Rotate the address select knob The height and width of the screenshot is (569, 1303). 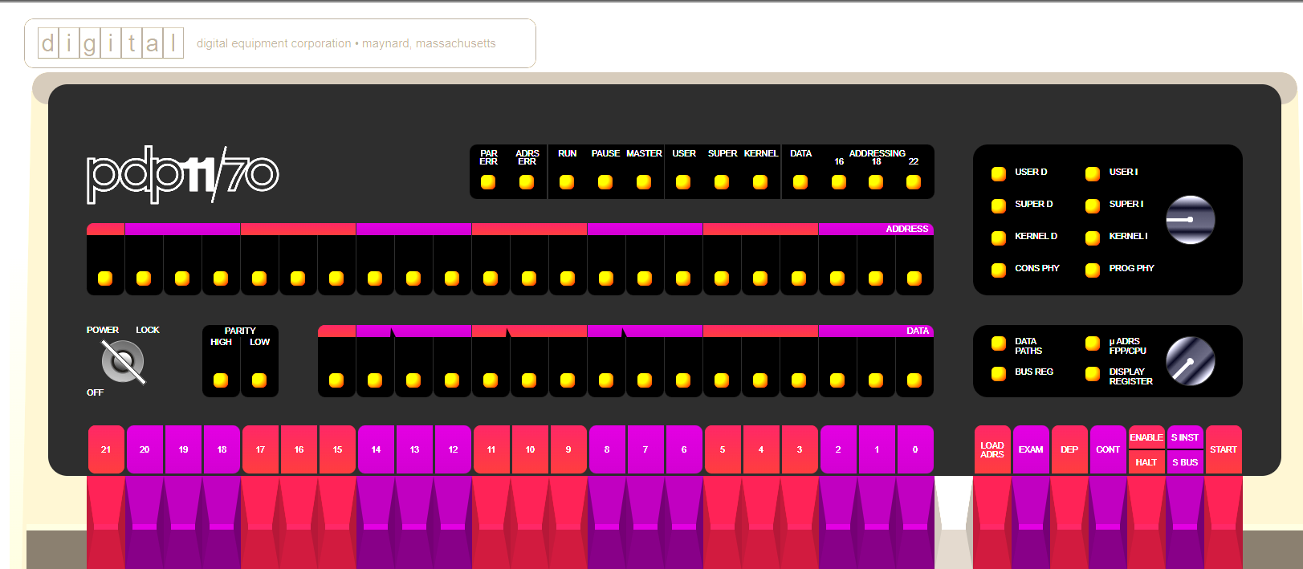[1190, 220]
